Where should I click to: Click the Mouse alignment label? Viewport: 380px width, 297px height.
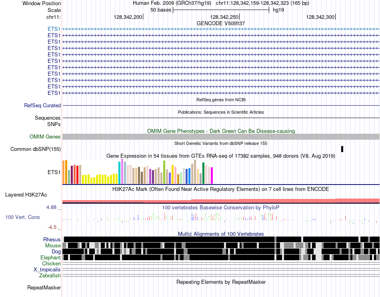coord(53,246)
